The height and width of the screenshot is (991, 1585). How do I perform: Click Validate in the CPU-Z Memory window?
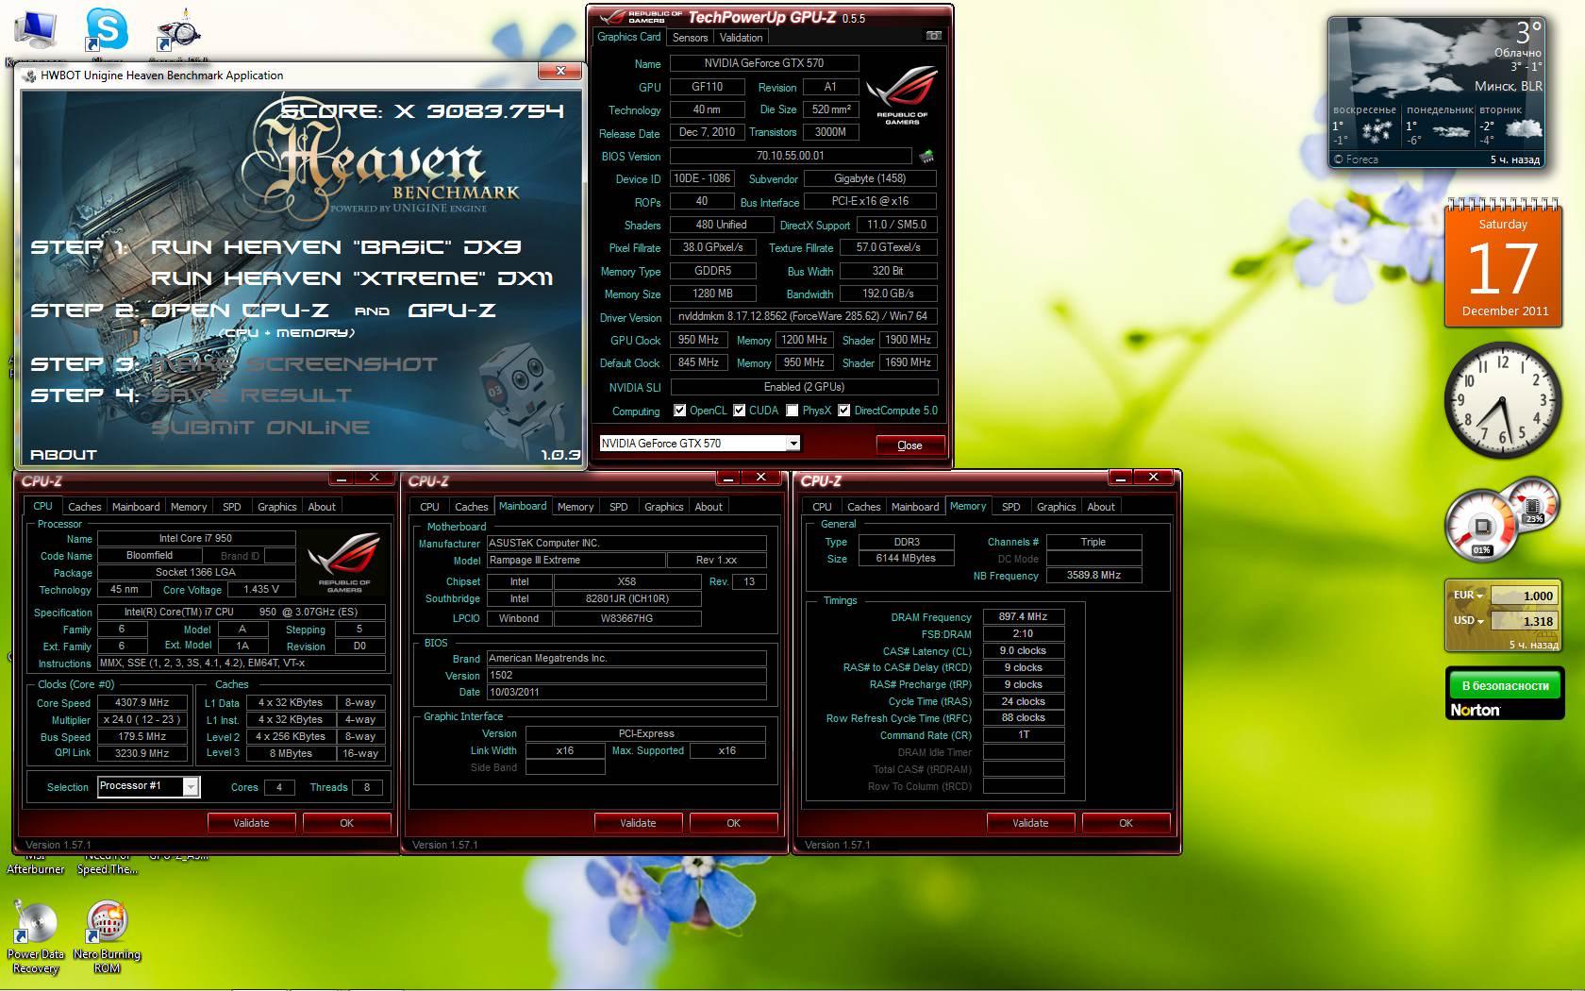click(1030, 823)
